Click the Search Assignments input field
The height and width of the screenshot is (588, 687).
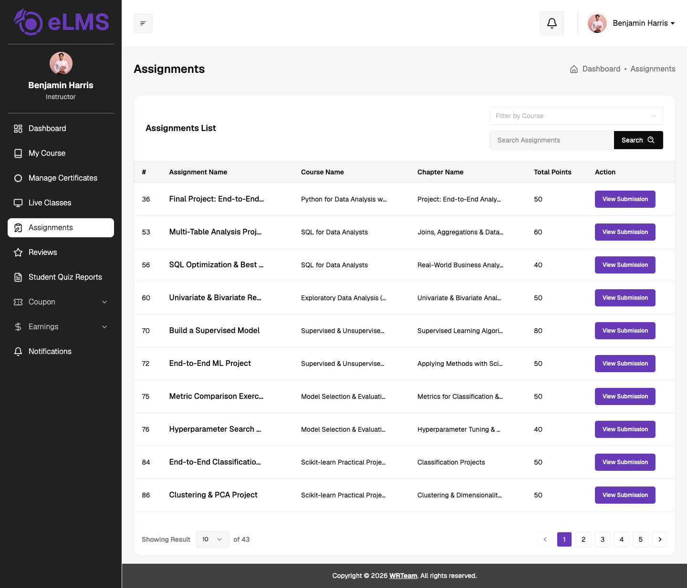click(552, 140)
